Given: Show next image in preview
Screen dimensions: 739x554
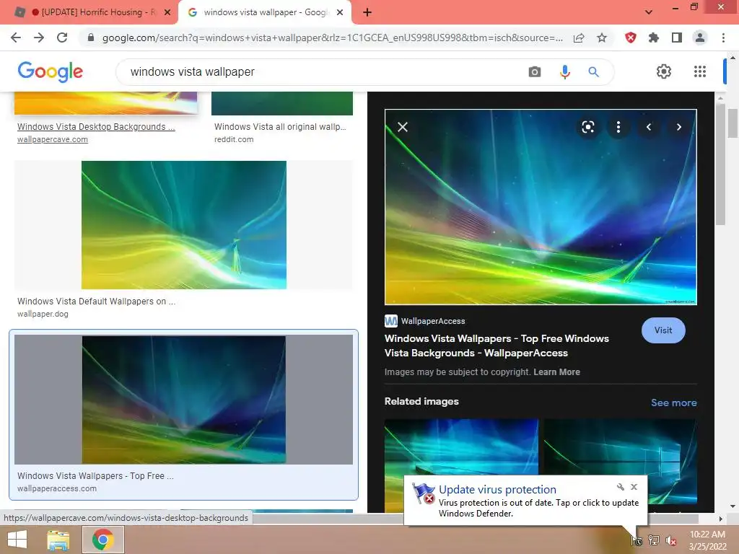Looking at the screenshot, I should (x=678, y=127).
